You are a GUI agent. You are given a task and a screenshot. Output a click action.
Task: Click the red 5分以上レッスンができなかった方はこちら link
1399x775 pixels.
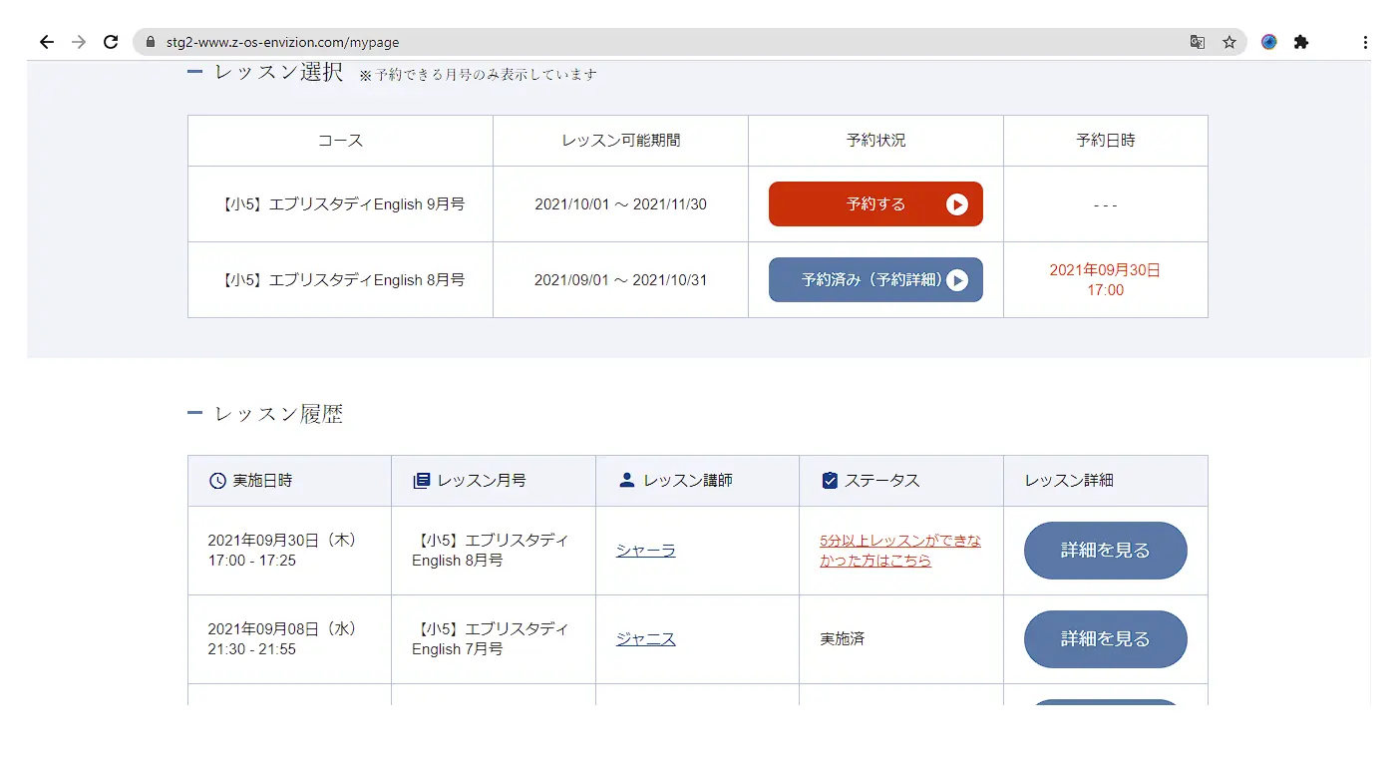click(899, 551)
